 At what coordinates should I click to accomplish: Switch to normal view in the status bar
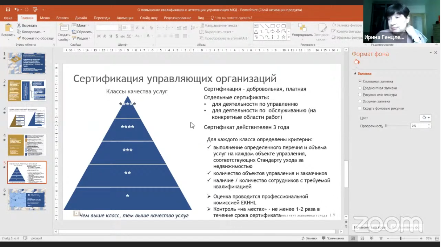[353, 238]
